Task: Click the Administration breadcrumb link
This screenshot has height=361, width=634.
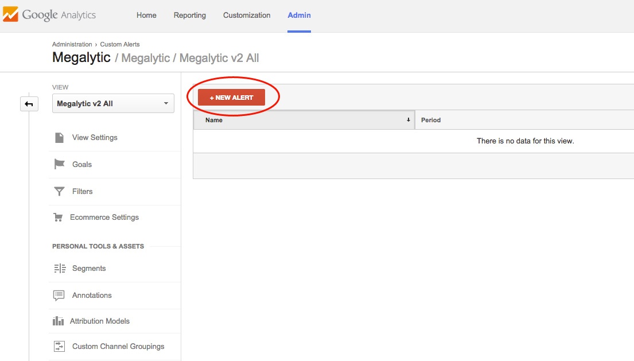Action: 72,44
